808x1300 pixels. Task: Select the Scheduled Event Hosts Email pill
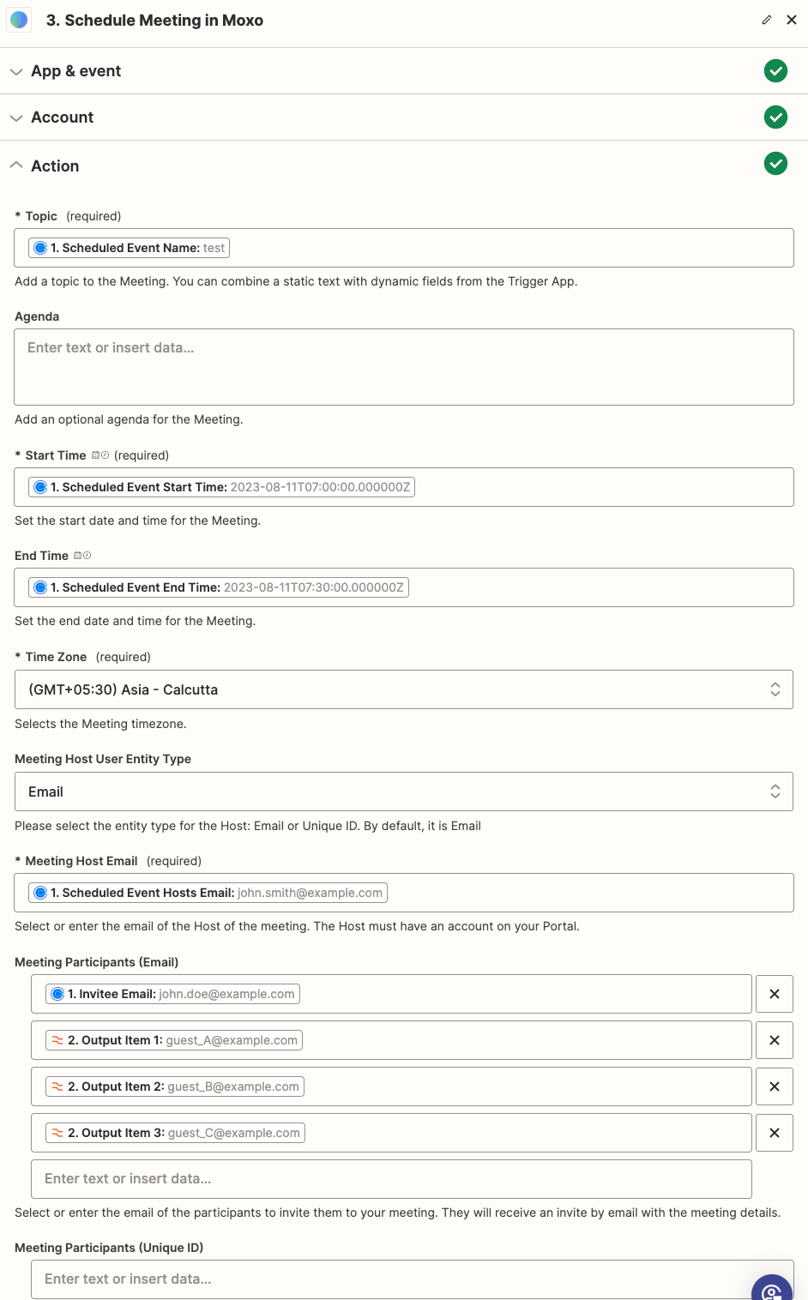[208, 893]
